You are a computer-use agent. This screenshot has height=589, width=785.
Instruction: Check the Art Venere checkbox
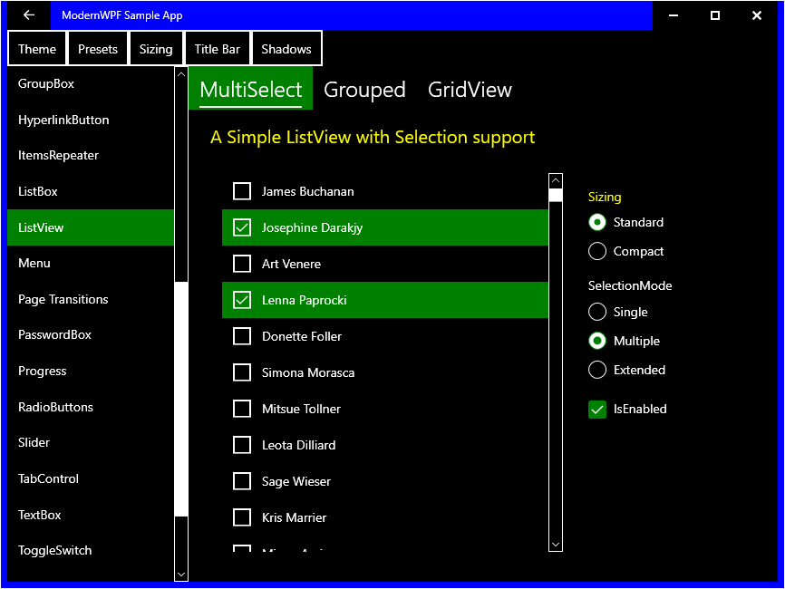pyautogui.click(x=242, y=264)
